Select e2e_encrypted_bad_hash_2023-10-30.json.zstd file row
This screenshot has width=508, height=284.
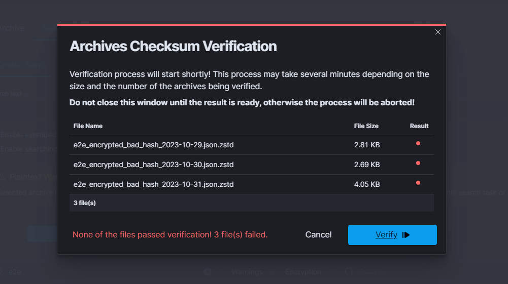tap(153, 165)
